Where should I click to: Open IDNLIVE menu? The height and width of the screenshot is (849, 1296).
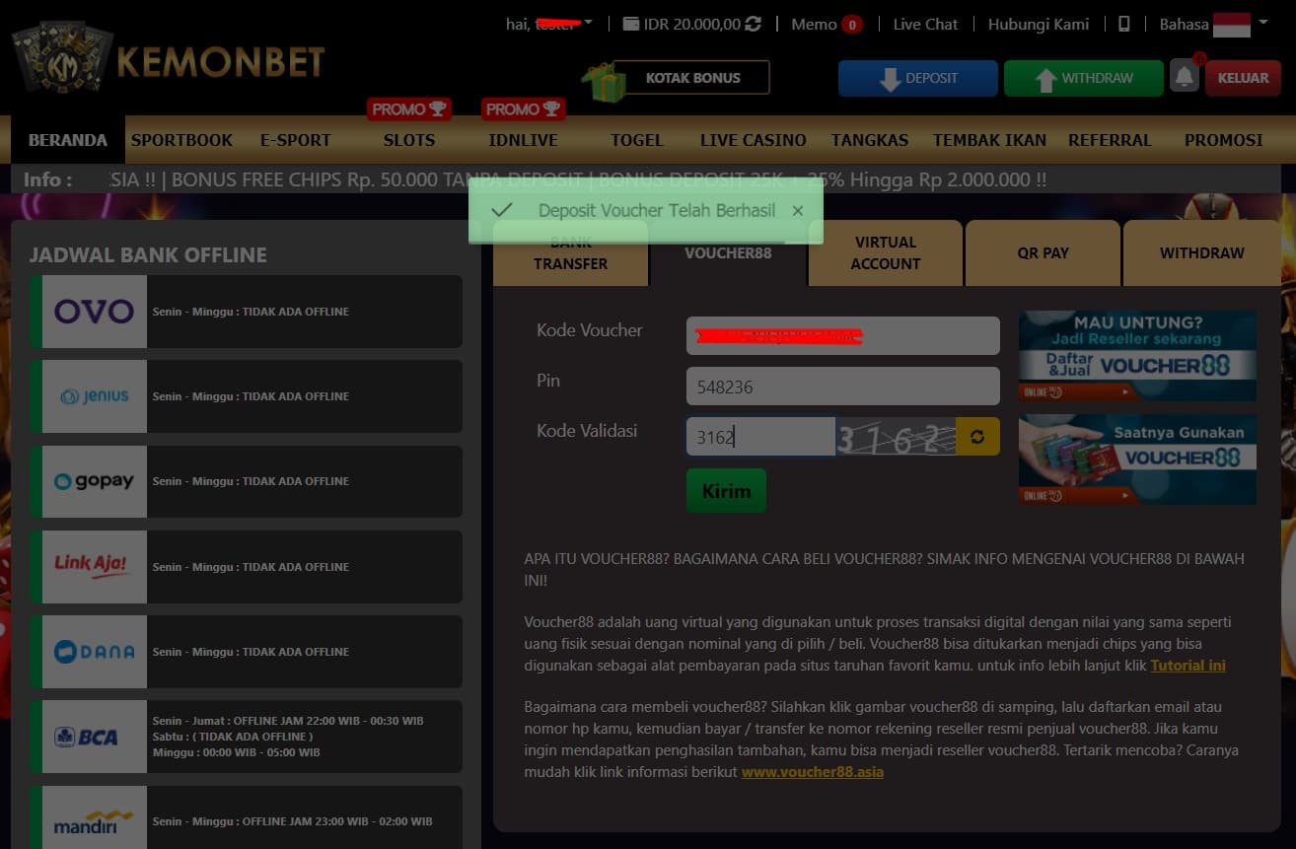pyautogui.click(x=524, y=140)
